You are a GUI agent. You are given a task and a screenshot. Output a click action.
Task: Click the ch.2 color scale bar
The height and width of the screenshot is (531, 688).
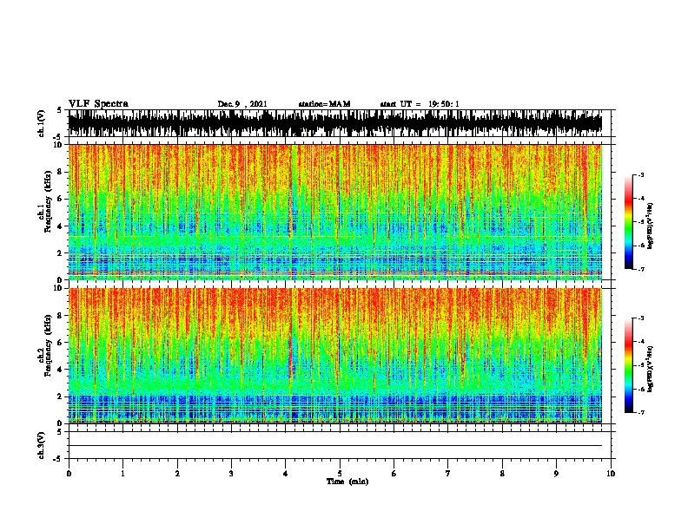(629, 365)
